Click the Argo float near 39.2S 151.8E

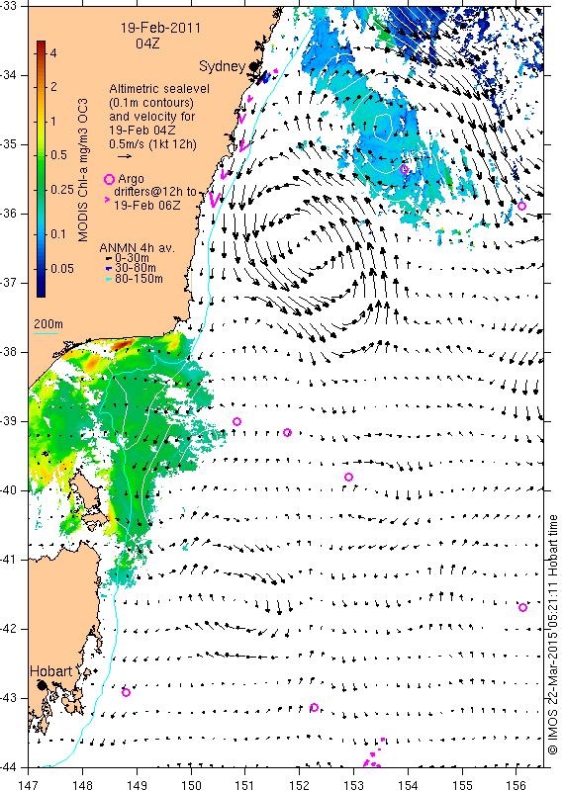[x=287, y=432]
